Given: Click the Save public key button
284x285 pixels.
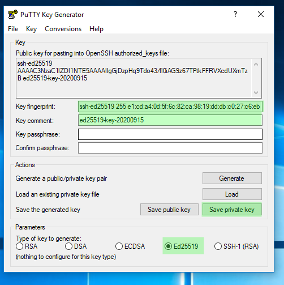Looking at the screenshot, I should click(169, 210).
